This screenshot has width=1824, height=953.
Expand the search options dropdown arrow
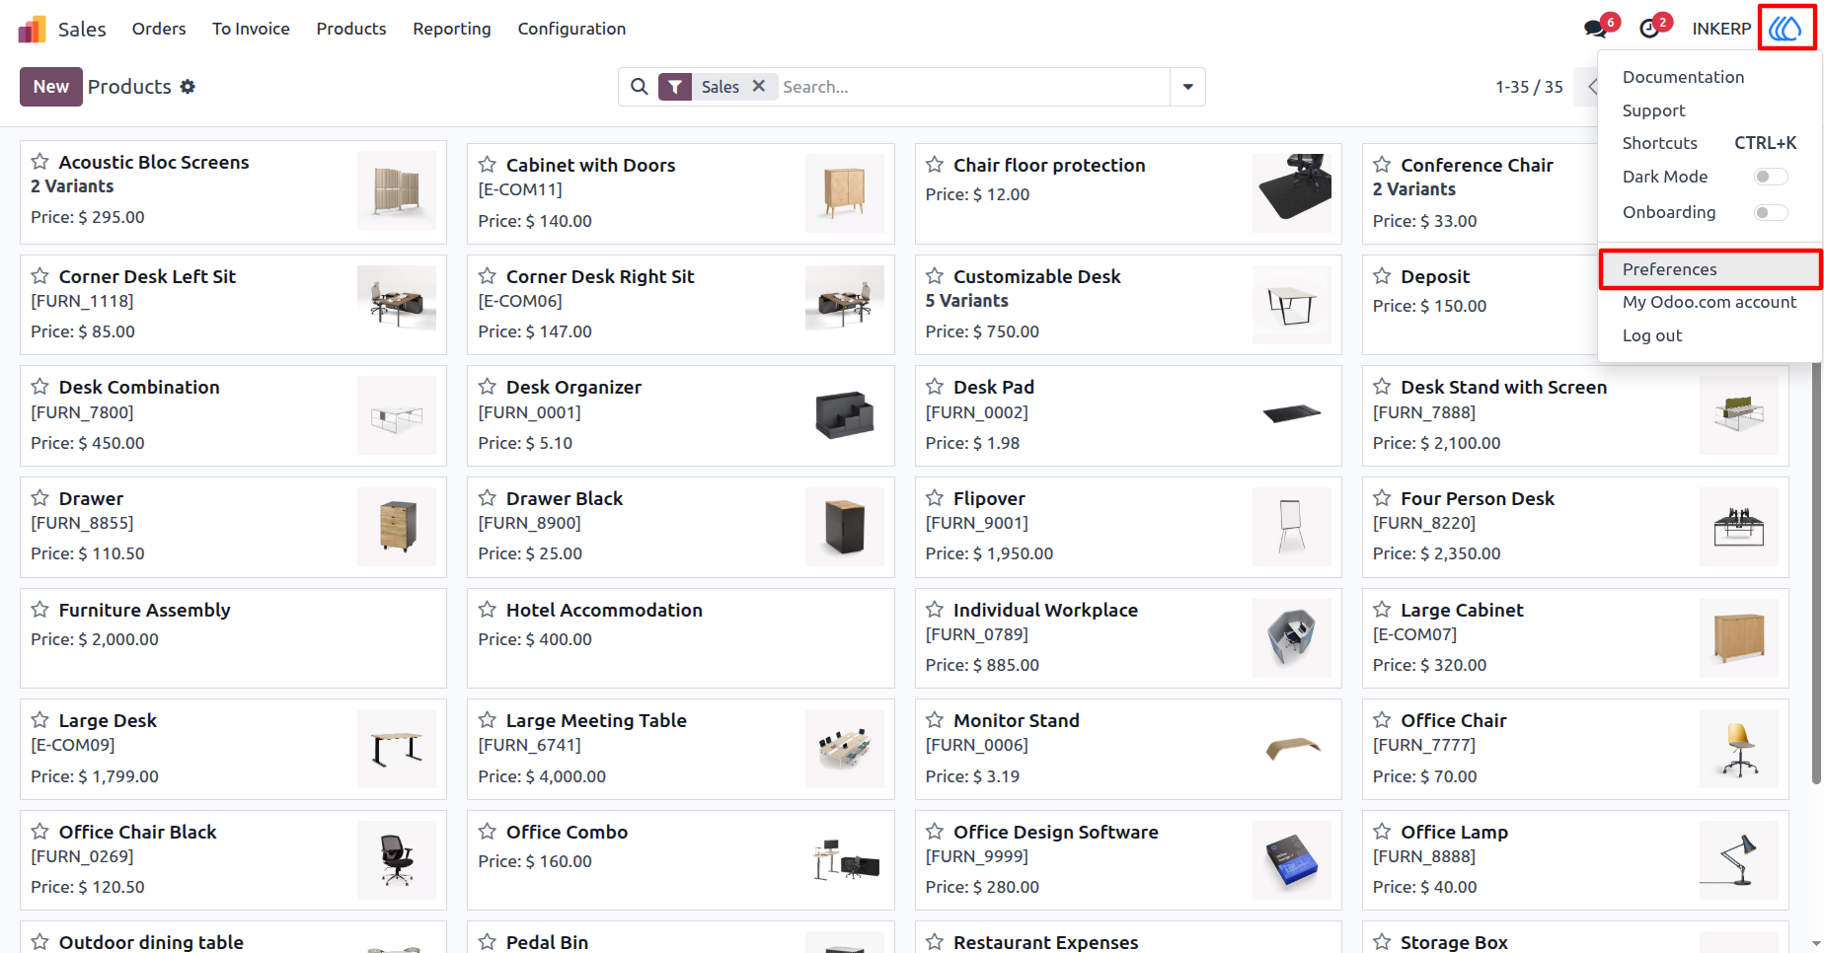click(1187, 87)
